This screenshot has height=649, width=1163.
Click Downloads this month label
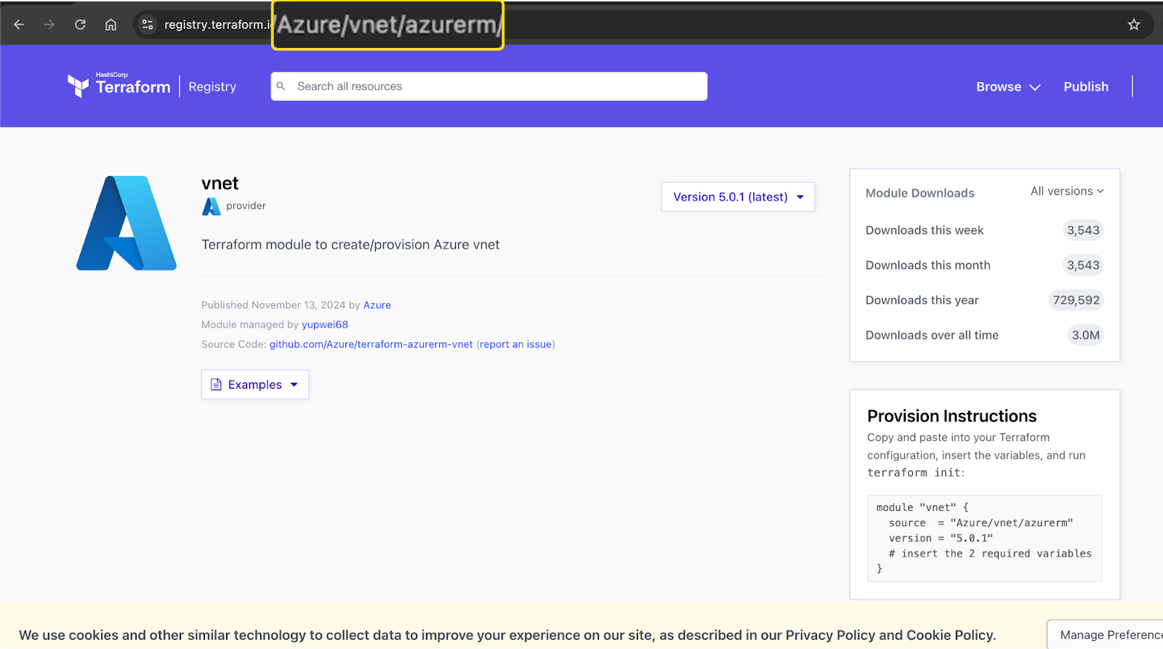pos(927,265)
